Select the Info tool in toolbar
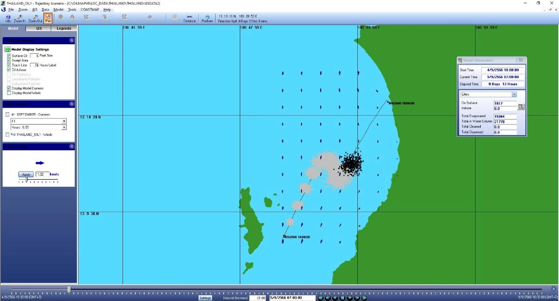This screenshot has height=301, width=559. coord(8,18)
